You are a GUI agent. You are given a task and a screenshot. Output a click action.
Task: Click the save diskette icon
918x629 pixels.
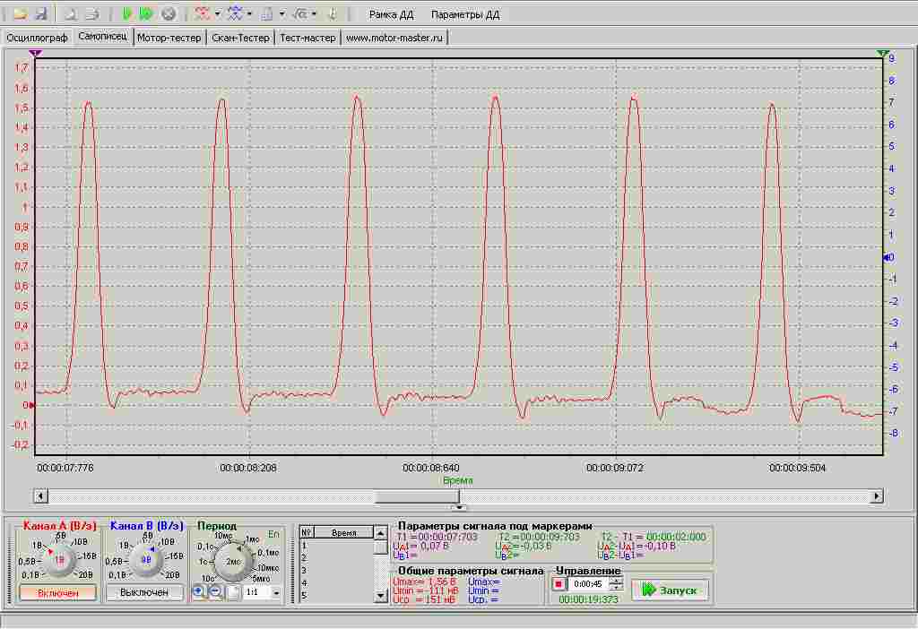40,14
